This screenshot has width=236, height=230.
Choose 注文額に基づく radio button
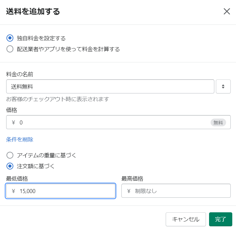10,166
